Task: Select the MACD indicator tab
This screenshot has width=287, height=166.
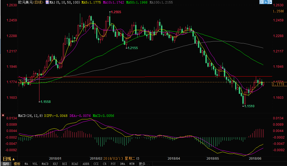Action: tap(45, 164)
